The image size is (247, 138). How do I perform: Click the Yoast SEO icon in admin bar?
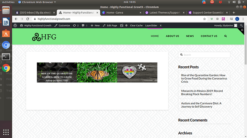point(122,25)
